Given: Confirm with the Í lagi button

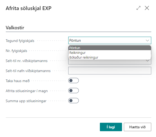Looking at the screenshot, I should (111, 127).
